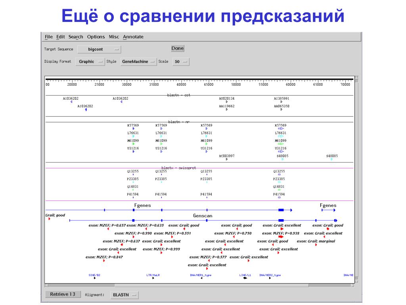Click the LINE/L1 repeat arrow

point(245,278)
